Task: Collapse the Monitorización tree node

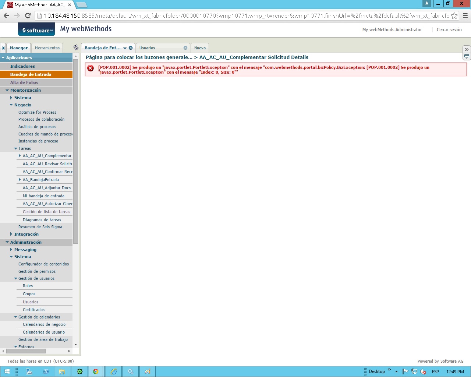Action: [7, 90]
